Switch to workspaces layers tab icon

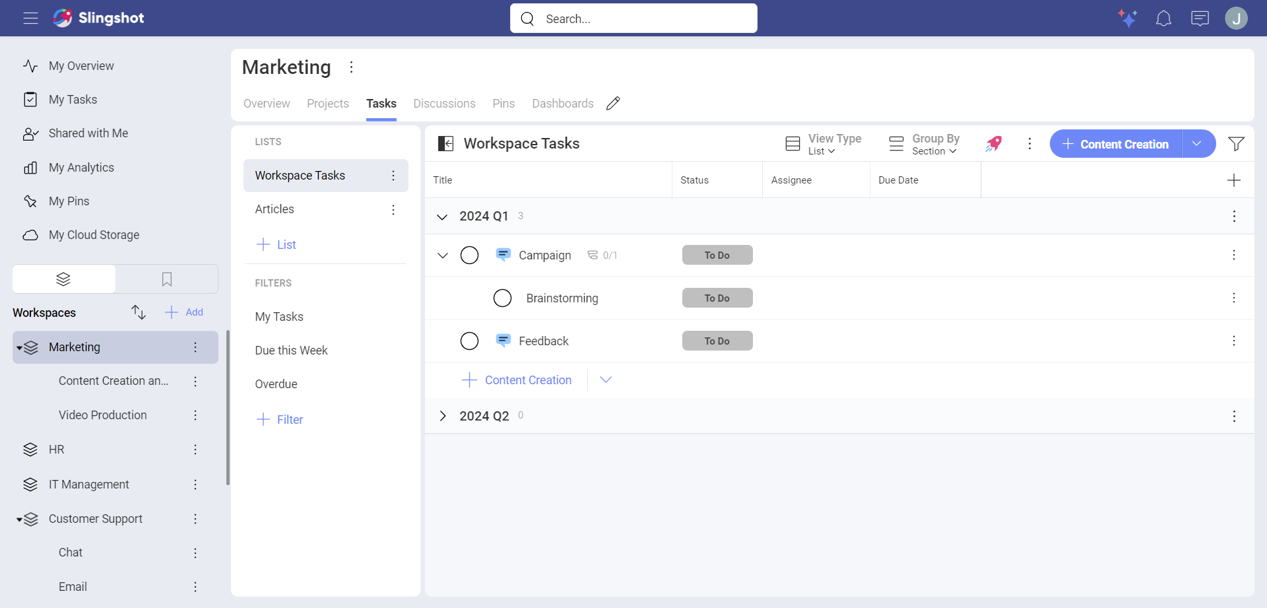click(63, 279)
